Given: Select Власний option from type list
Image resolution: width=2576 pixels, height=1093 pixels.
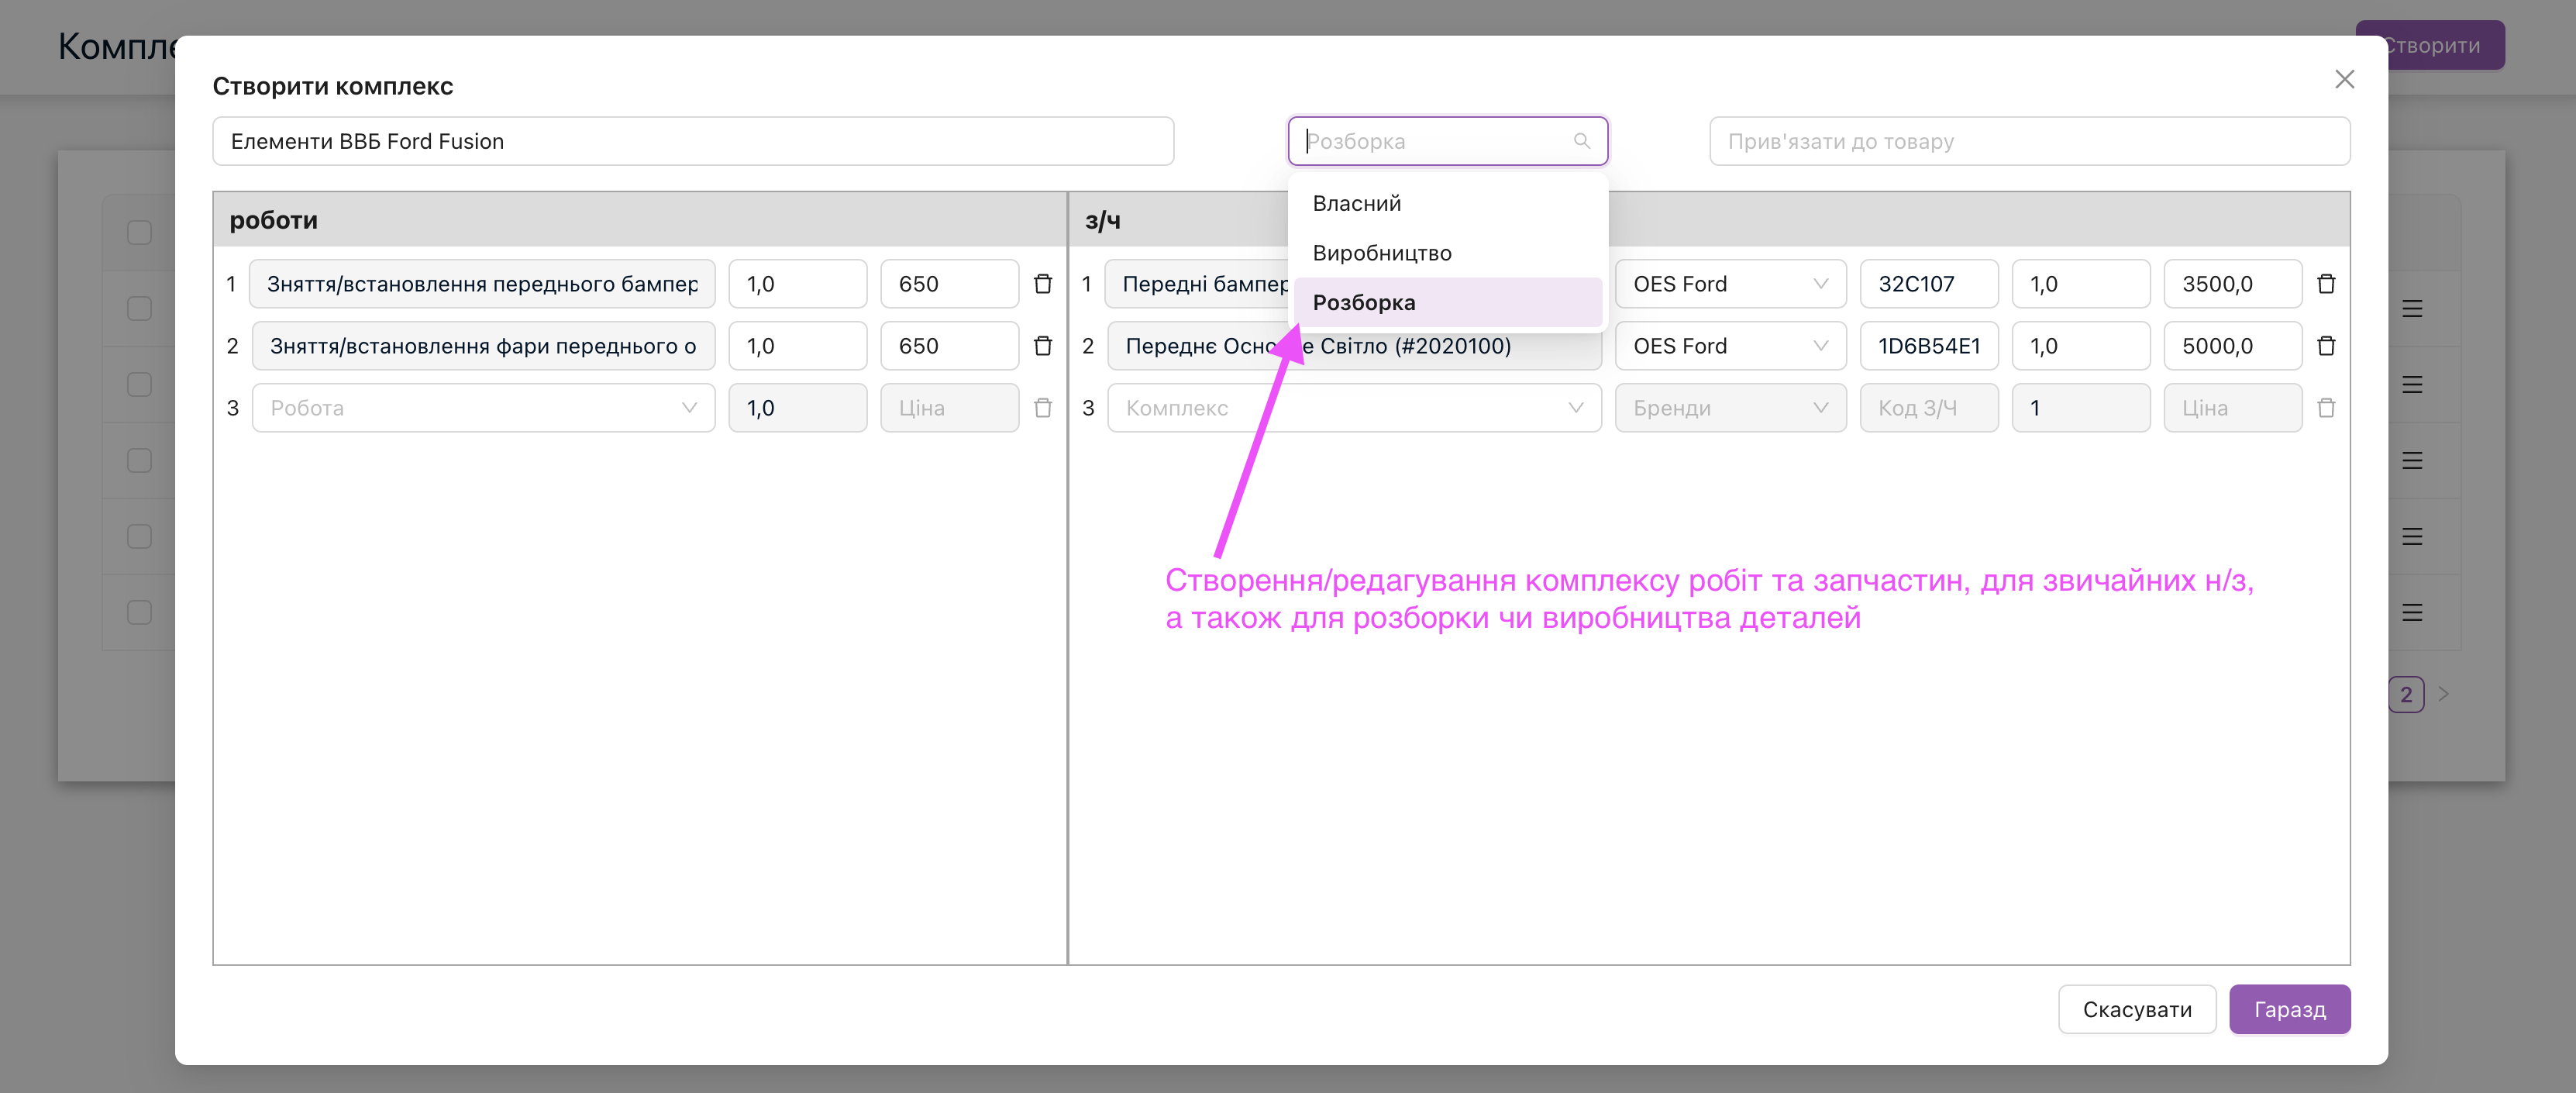Looking at the screenshot, I should (x=1356, y=204).
